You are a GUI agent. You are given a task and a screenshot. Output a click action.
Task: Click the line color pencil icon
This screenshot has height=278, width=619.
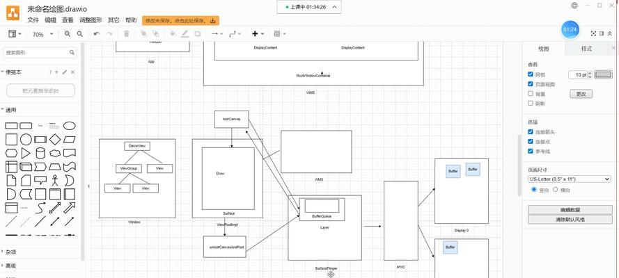coord(185,34)
